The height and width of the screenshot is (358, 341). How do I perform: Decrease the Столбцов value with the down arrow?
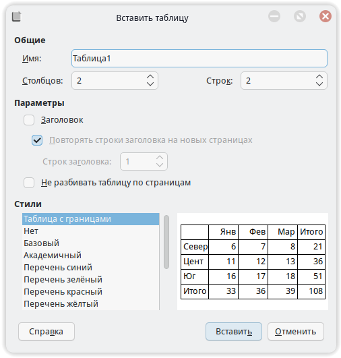click(150, 84)
